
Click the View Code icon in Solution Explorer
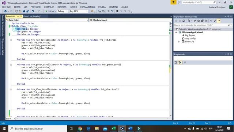211,21
